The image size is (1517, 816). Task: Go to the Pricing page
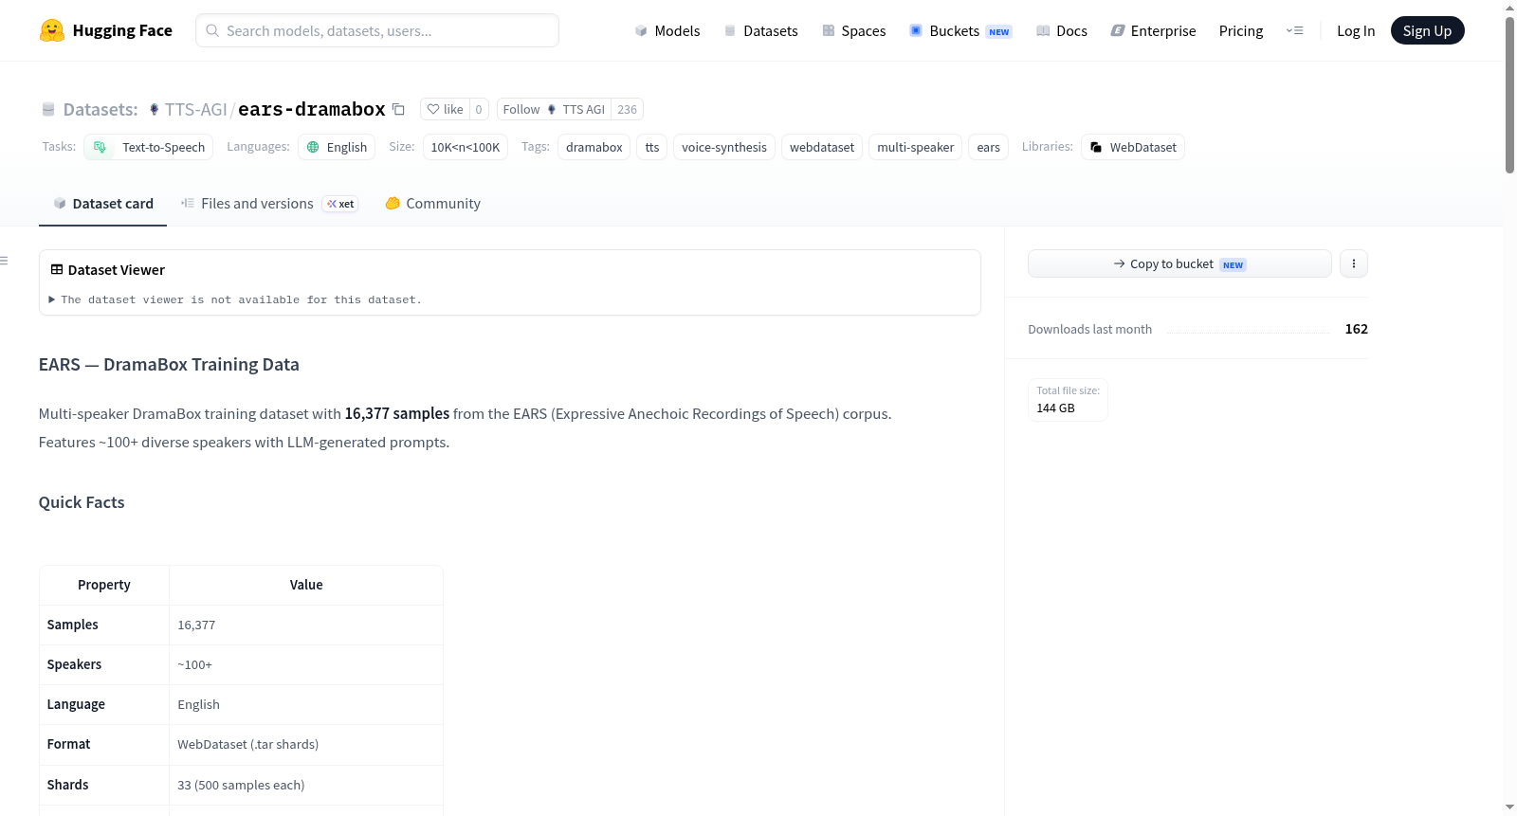[x=1241, y=31]
